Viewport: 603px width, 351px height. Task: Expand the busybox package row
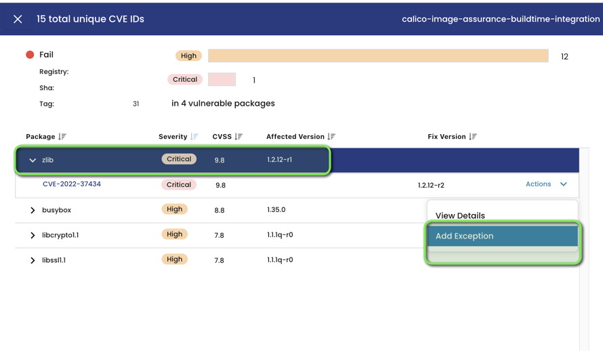point(33,211)
